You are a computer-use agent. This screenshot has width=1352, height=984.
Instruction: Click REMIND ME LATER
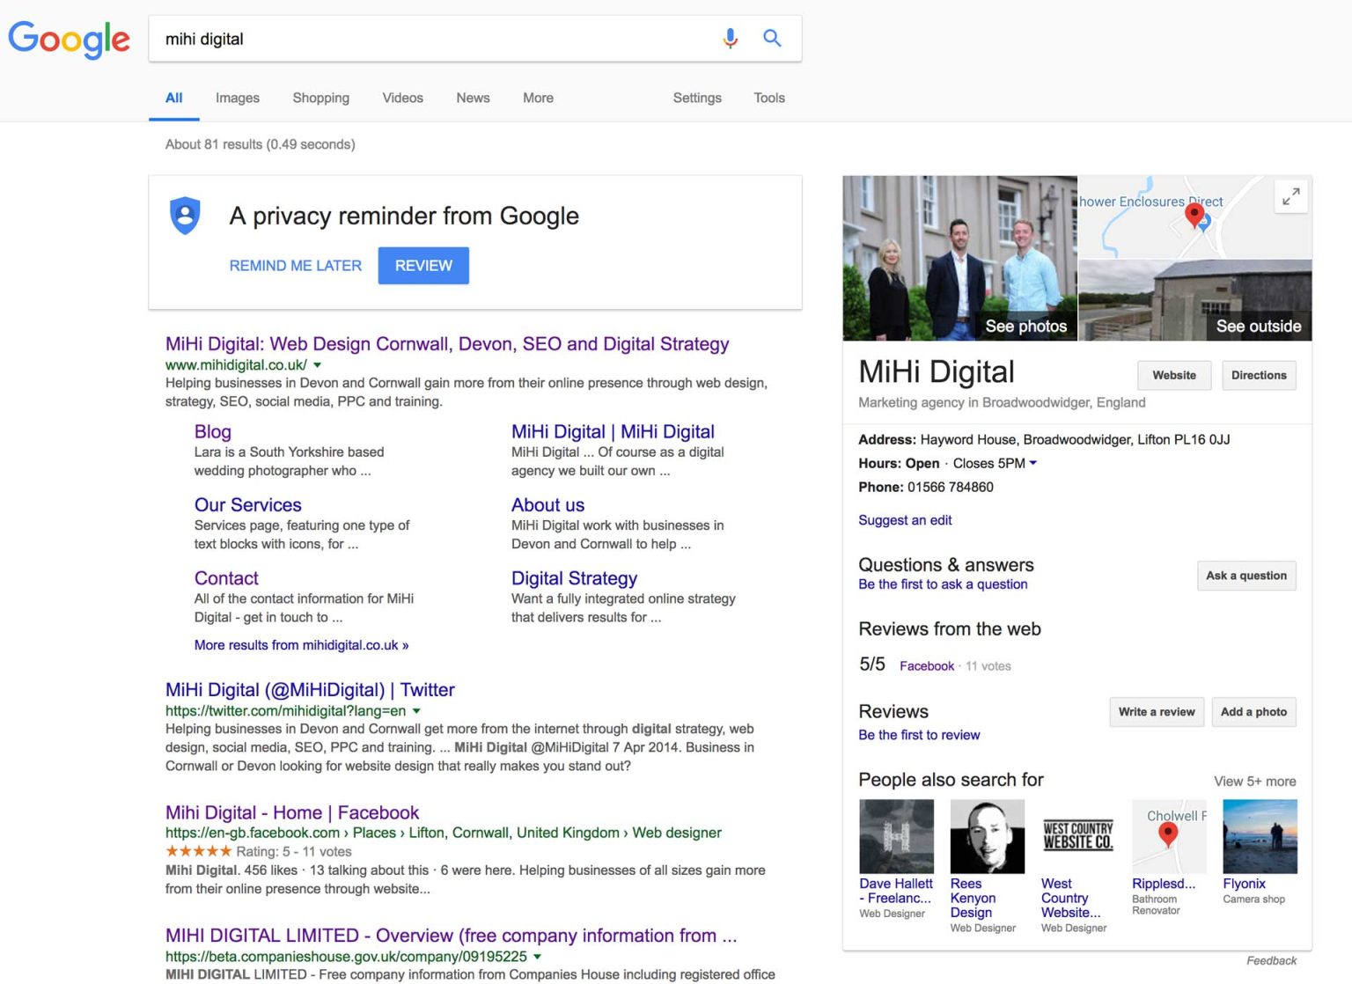coord(296,266)
